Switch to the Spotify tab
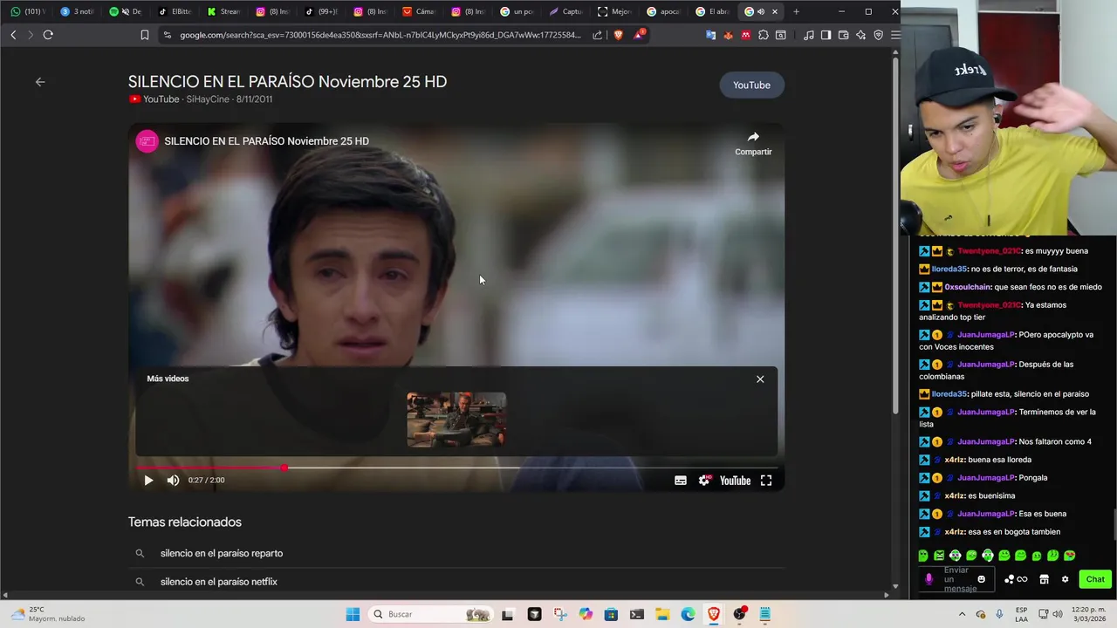This screenshot has height=628, width=1117. (126, 11)
